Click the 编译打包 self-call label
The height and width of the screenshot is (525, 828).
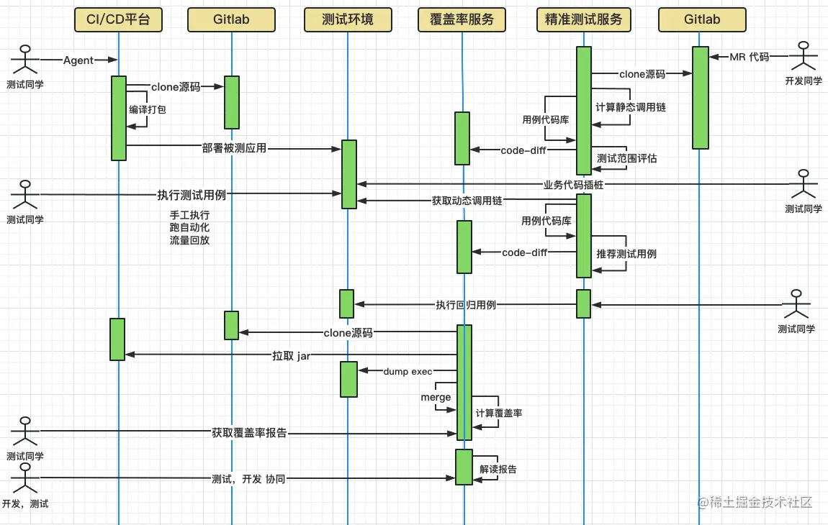click(x=148, y=109)
